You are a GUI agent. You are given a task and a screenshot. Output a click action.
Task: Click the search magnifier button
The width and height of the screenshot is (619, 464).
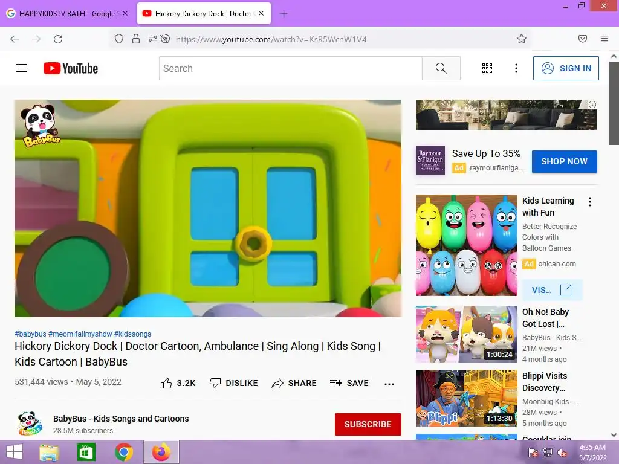441,68
